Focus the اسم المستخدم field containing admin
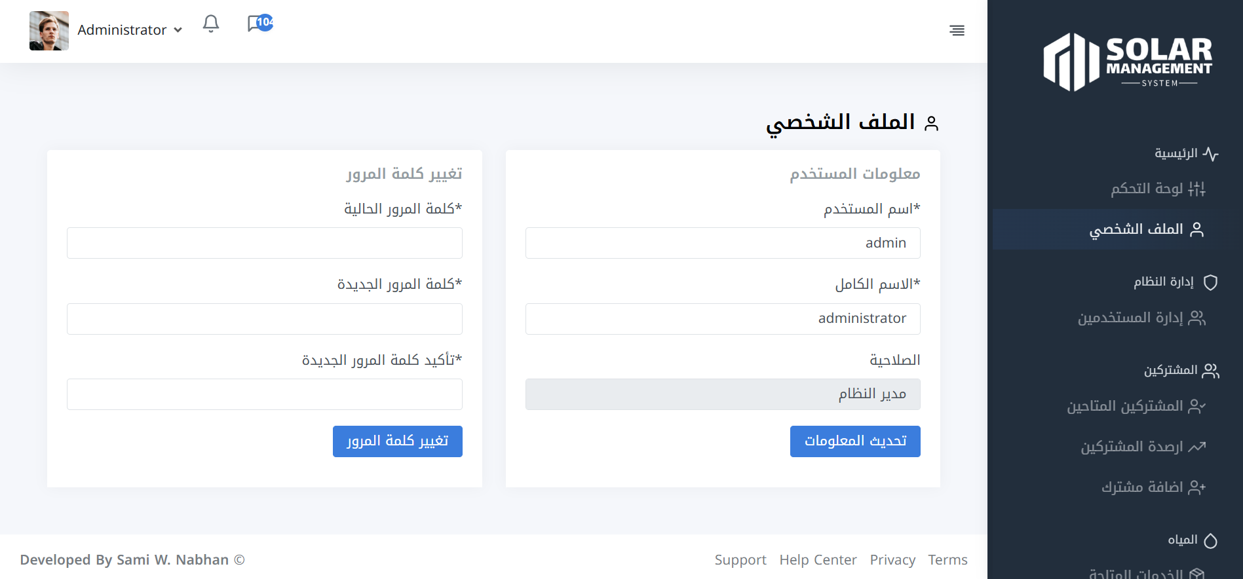This screenshot has height=579, width=1243. (722, 243)
